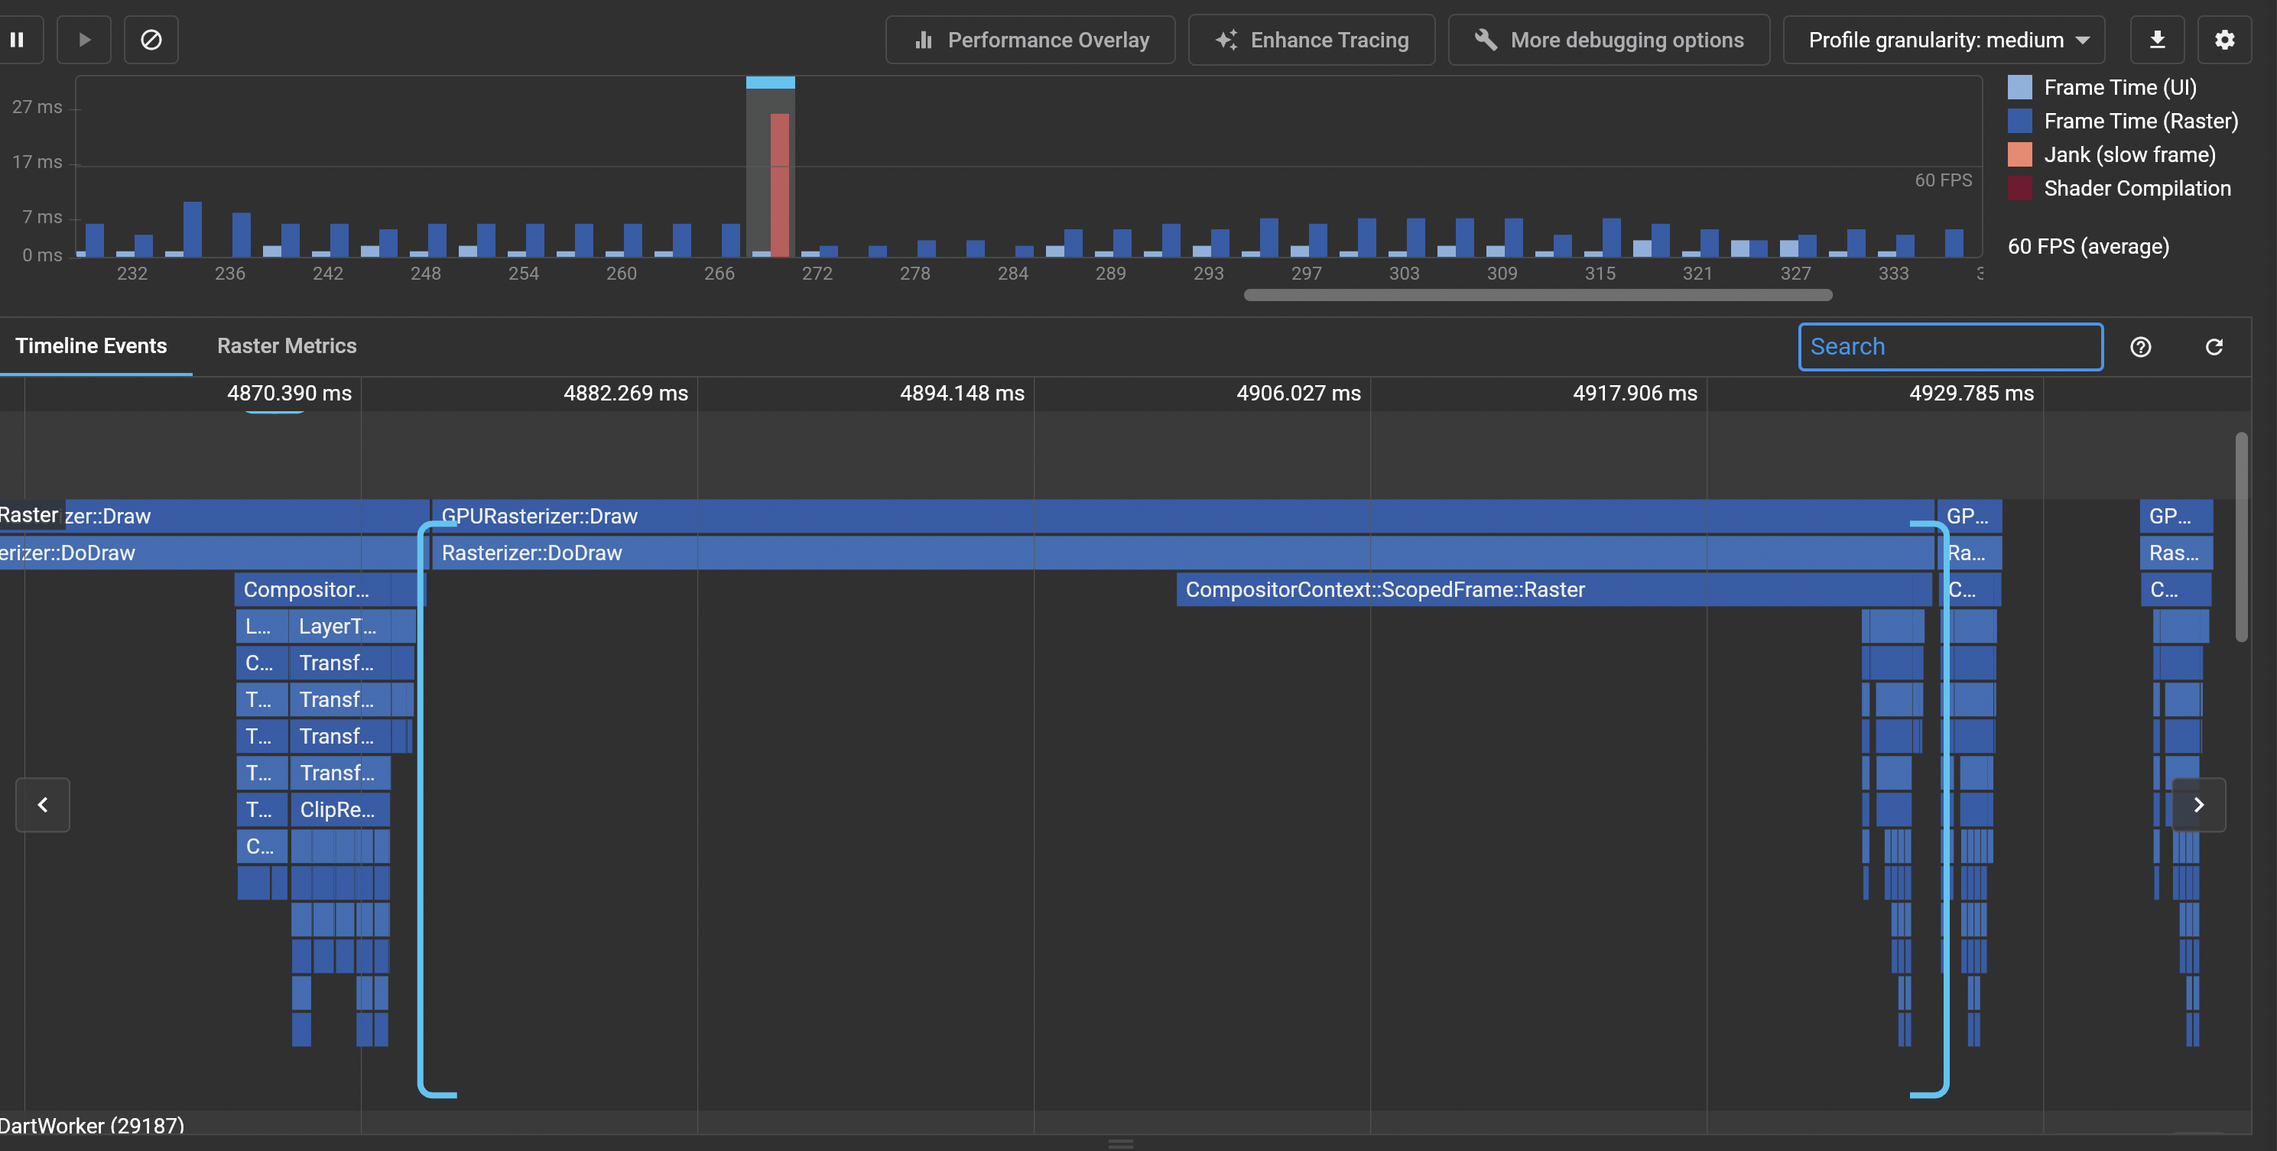The height and width of the screenshot is (1151, 2277).
Task: Click the resume play icon
Action: 84,40
